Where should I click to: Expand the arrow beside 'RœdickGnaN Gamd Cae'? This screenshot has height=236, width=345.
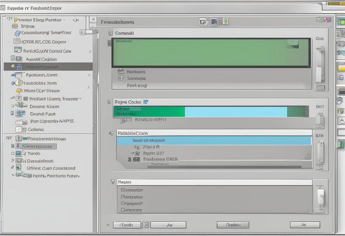point(90,51)
